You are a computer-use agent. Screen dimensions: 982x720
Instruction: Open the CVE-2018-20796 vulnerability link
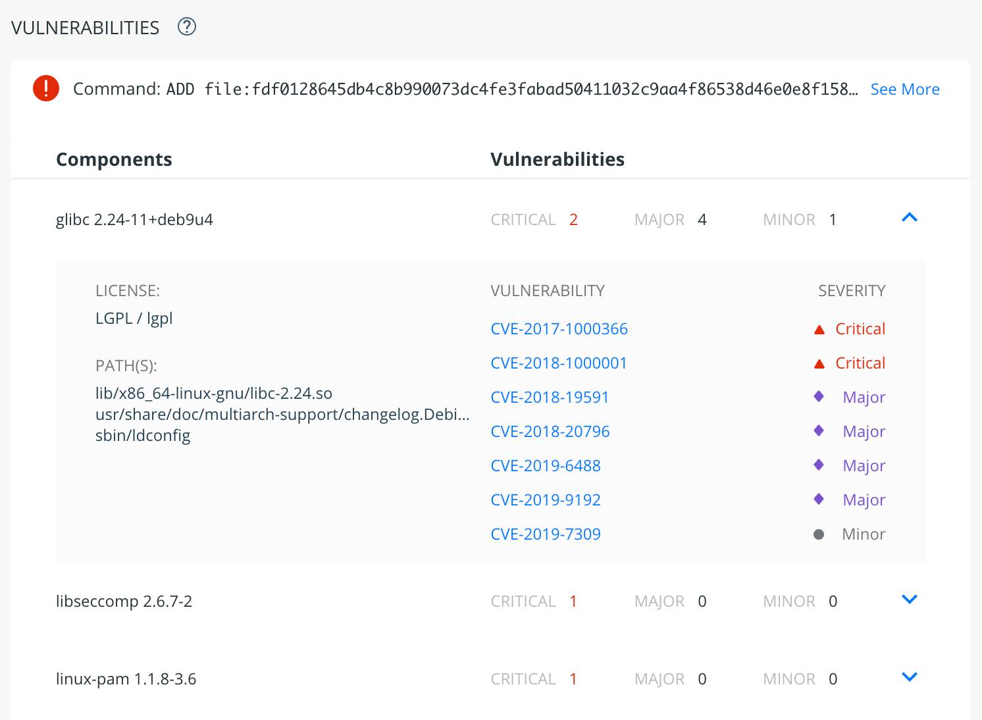[550, 432]
